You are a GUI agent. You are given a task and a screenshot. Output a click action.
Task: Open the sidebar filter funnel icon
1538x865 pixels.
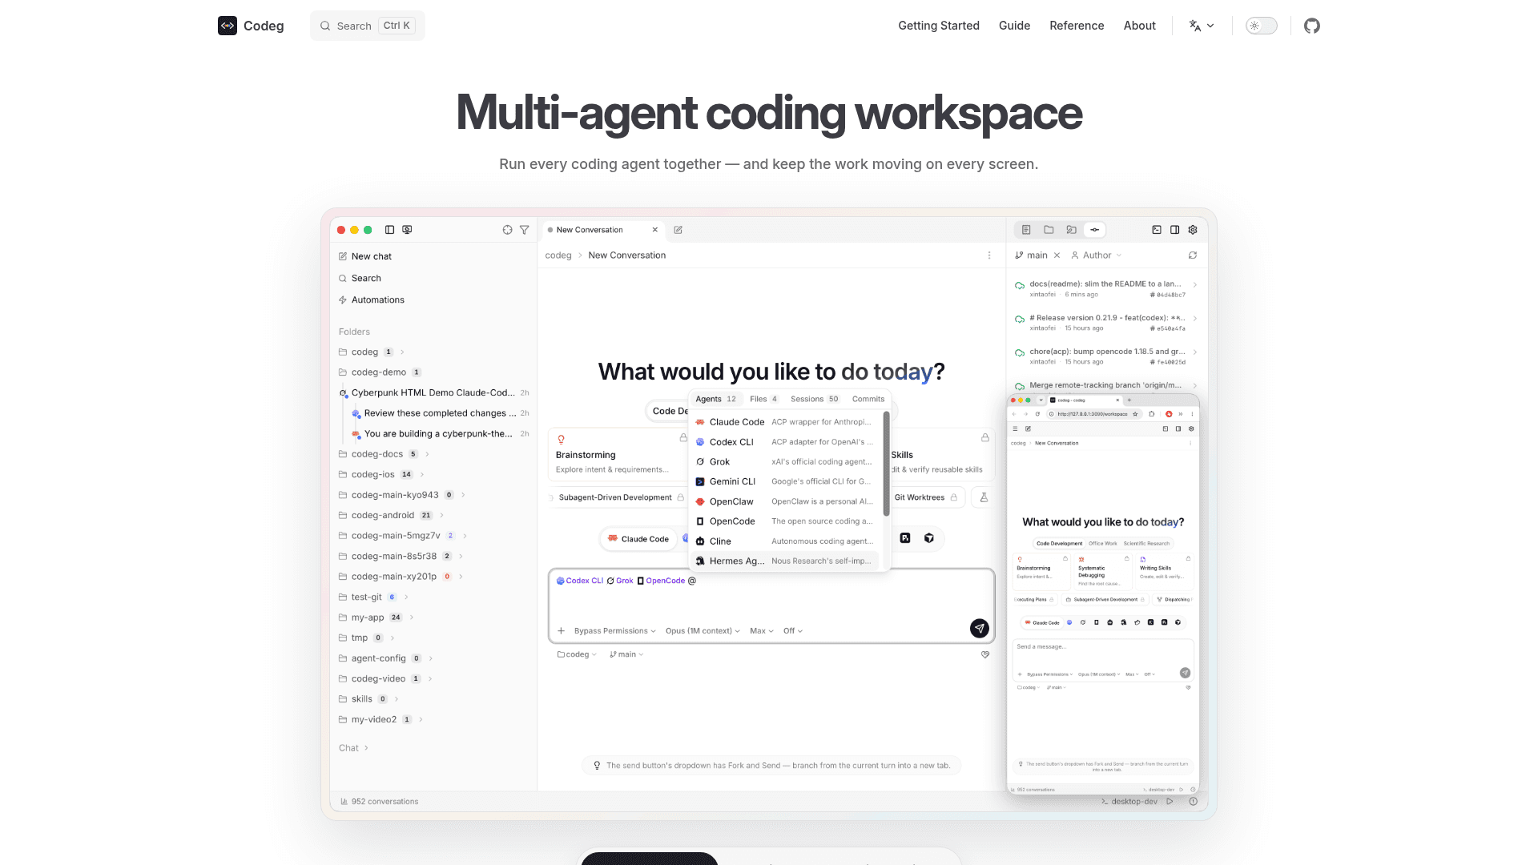click(524, 230)
